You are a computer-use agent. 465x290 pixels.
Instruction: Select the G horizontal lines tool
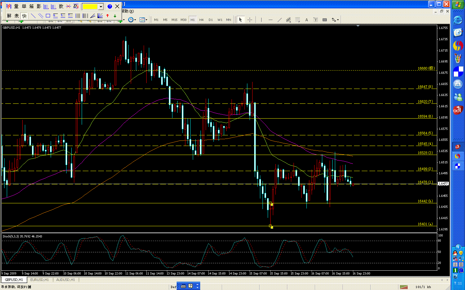[56, 16]
